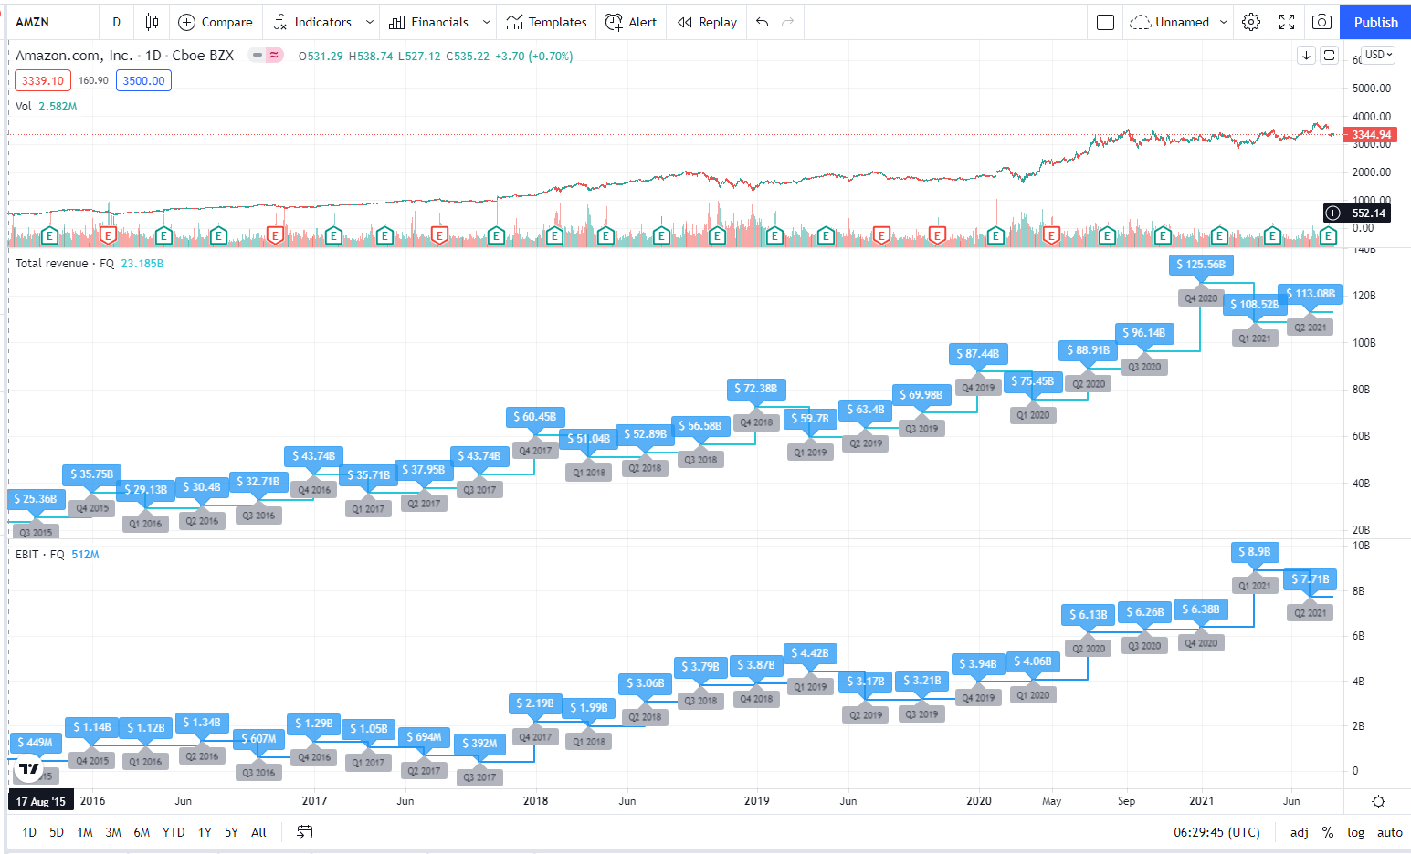Image resolution: width=1411 pixels, height=854 pixels.
Task: Click the first red earnings E marker
Action: (108, 236)
